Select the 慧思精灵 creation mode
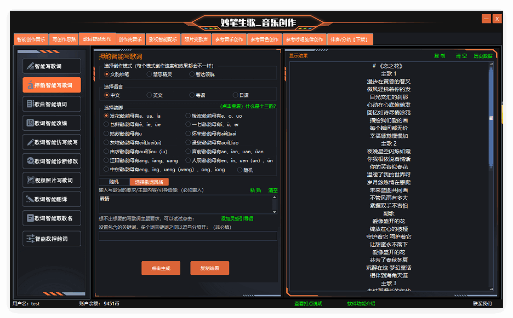513x318 pixels. click(150, 74)
